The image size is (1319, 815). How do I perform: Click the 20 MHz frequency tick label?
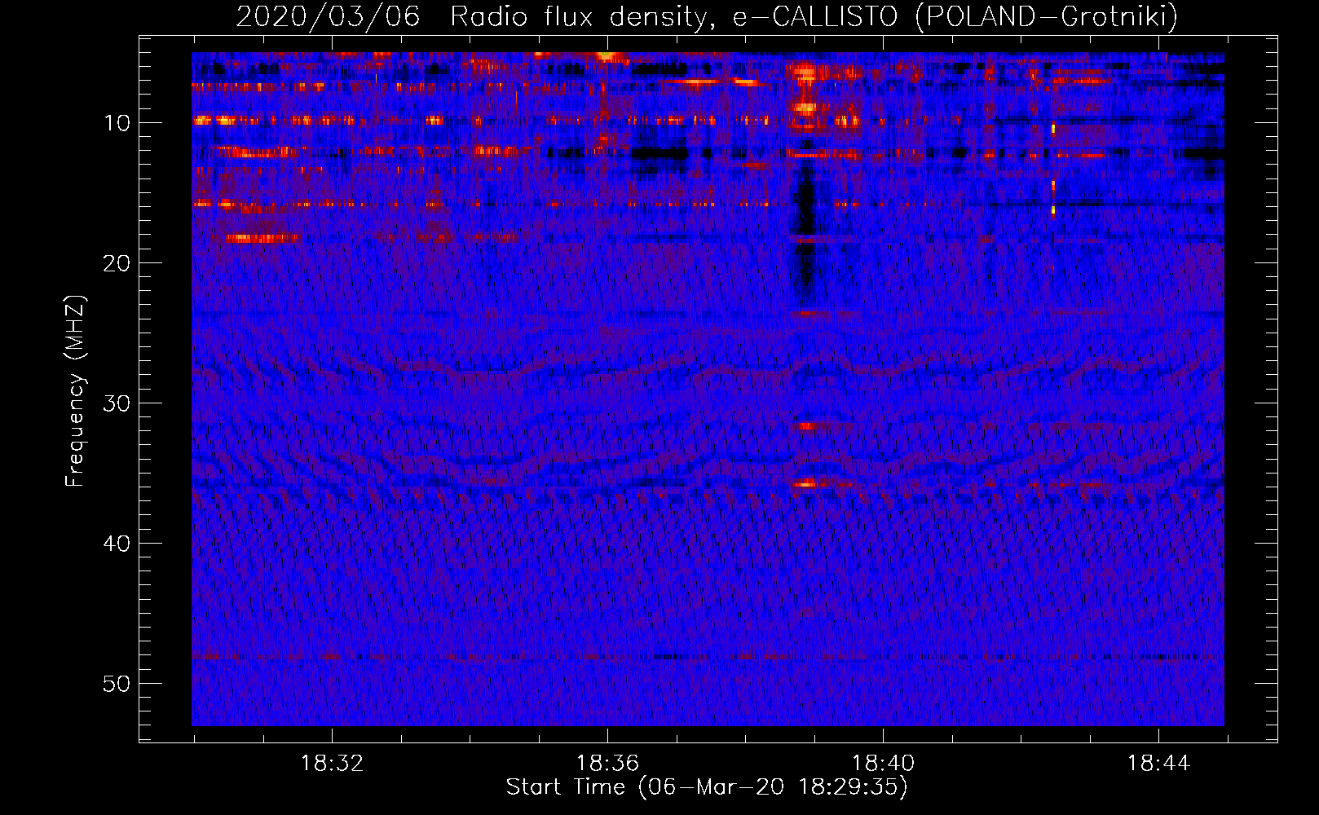tap(117, 263)
